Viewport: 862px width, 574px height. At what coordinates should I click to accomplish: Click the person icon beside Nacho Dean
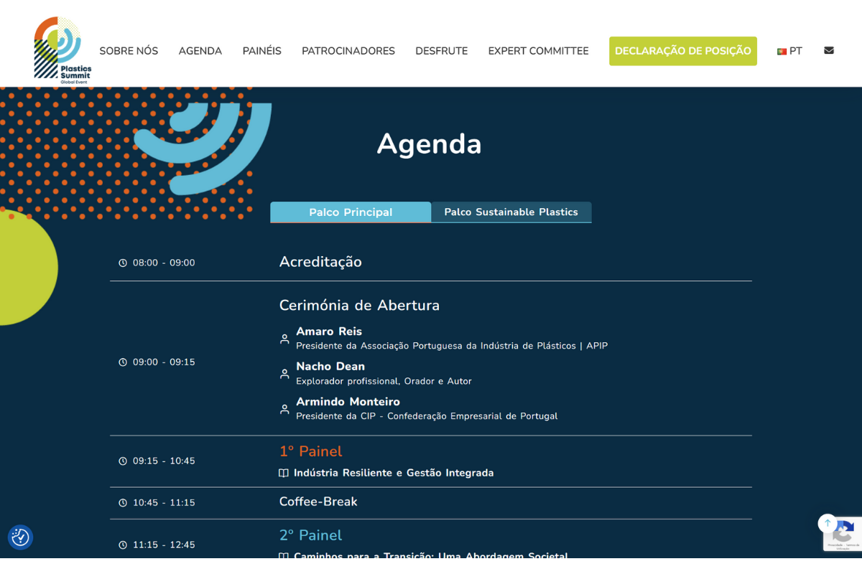pos(284,374)
